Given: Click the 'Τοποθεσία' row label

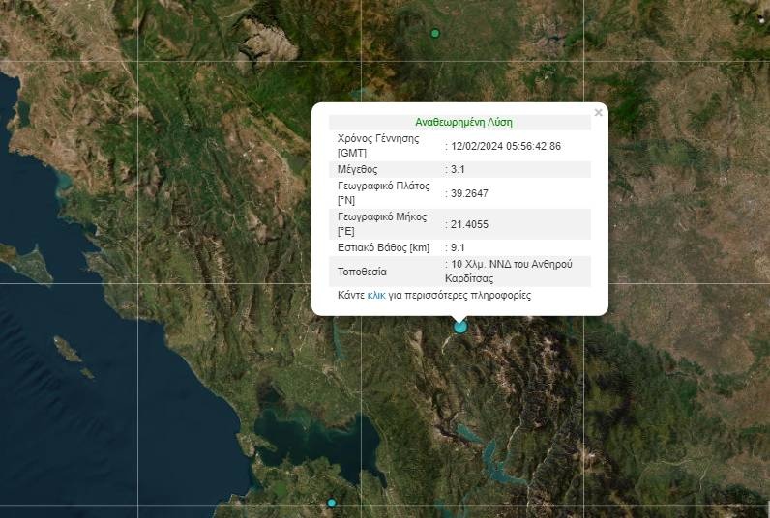Looking at the screenshot, I should point(362,272).
